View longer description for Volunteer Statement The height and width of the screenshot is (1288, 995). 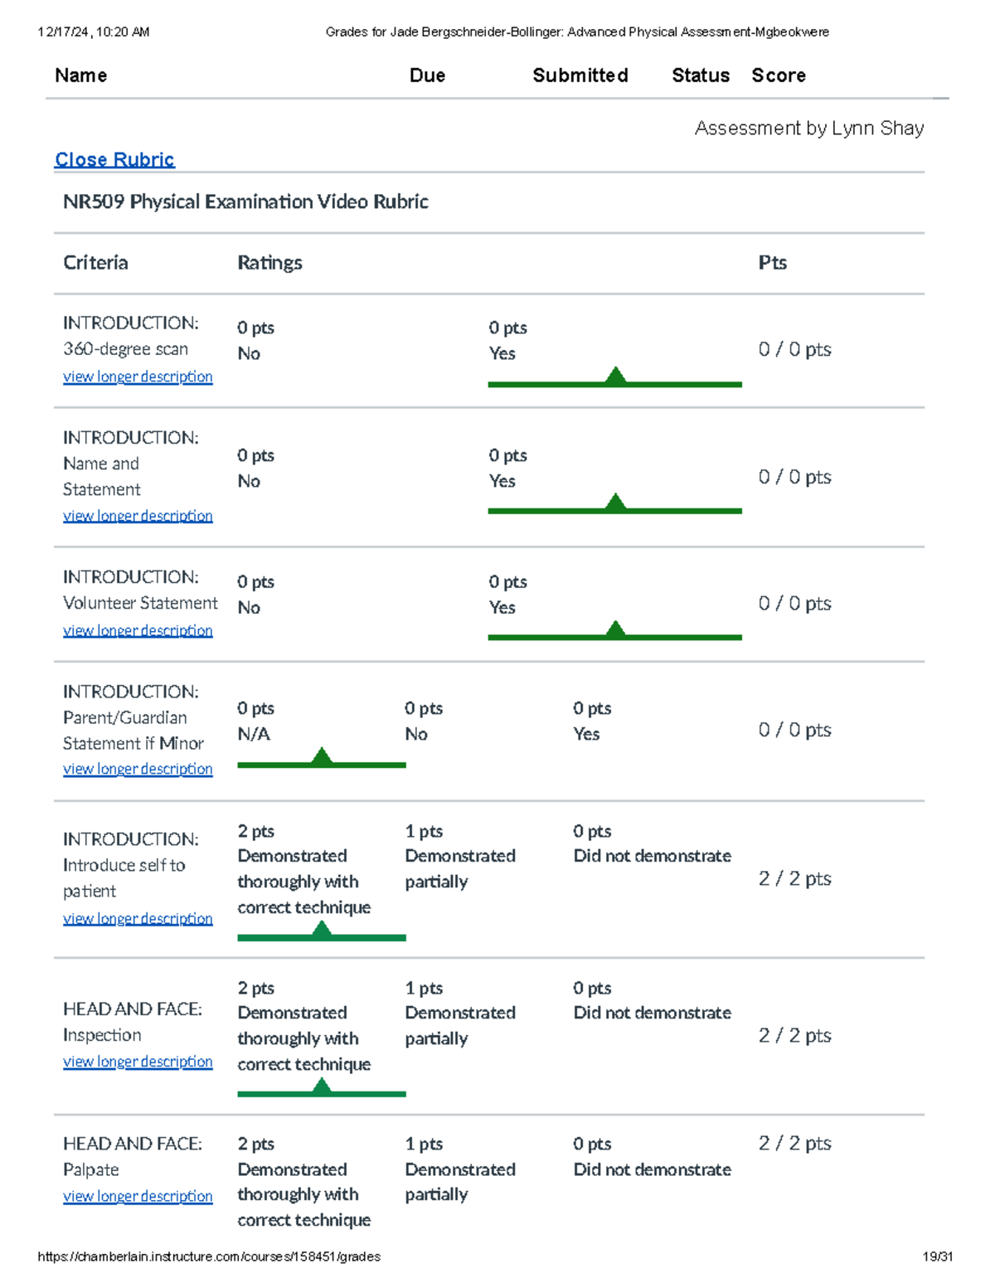[x=138, y=630]
